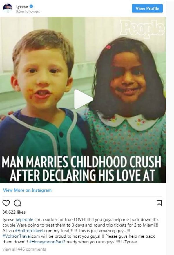Viewport: 174px width, 255px height.
Task: Open View More on Instagram link
Action: 27,190
